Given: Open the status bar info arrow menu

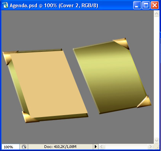Looking at the screenshot, I should pos(96,147).
